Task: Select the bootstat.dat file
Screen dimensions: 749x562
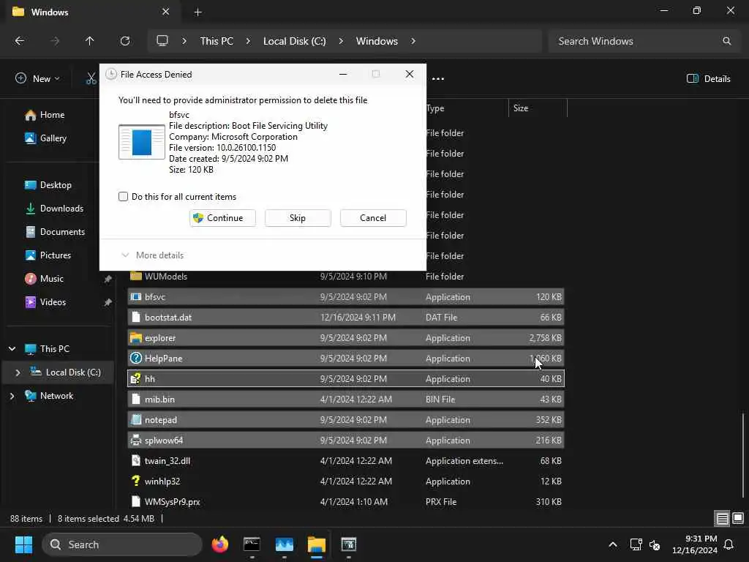Action: pyautogui.click(x=346, y=318)
